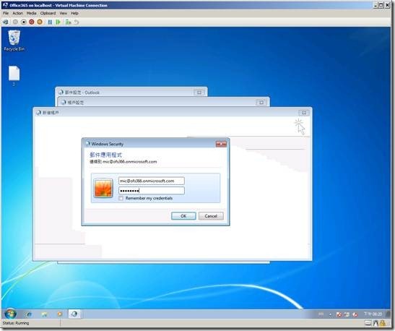Click the Turn Off VM icon
Image resolution: width=395 pixels, height=331 pixels.
tap(23, 22)
